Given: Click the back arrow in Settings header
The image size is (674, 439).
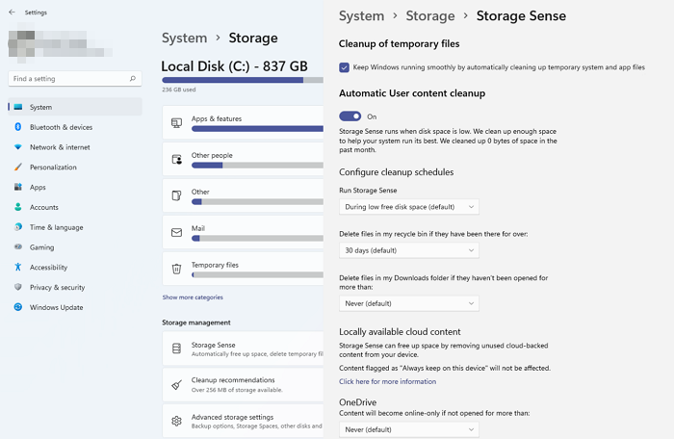Looking at the screenshot, I should click(12, 13).
